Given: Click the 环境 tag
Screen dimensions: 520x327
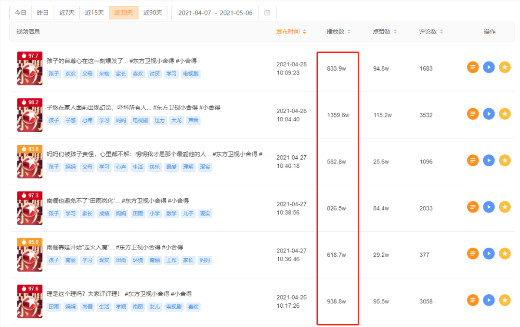Looking at the screenshot, I should pos(138,260).
